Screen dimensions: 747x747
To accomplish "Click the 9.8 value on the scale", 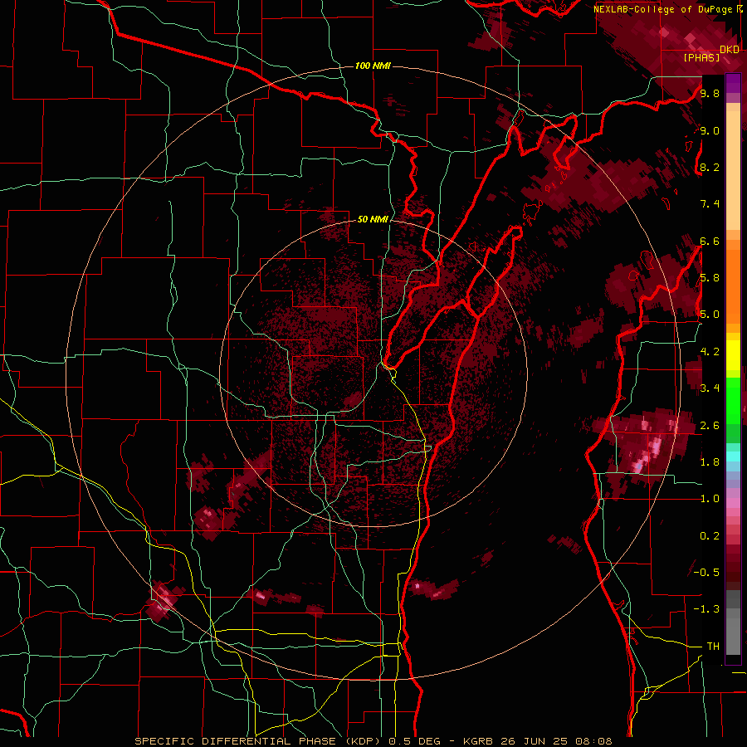I will pyautogui.click(x=710, y=93).
